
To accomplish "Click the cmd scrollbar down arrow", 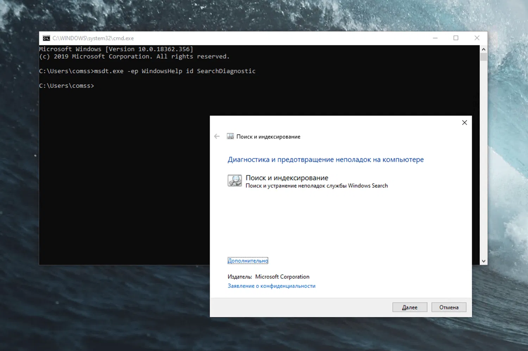I will [484, 261].
